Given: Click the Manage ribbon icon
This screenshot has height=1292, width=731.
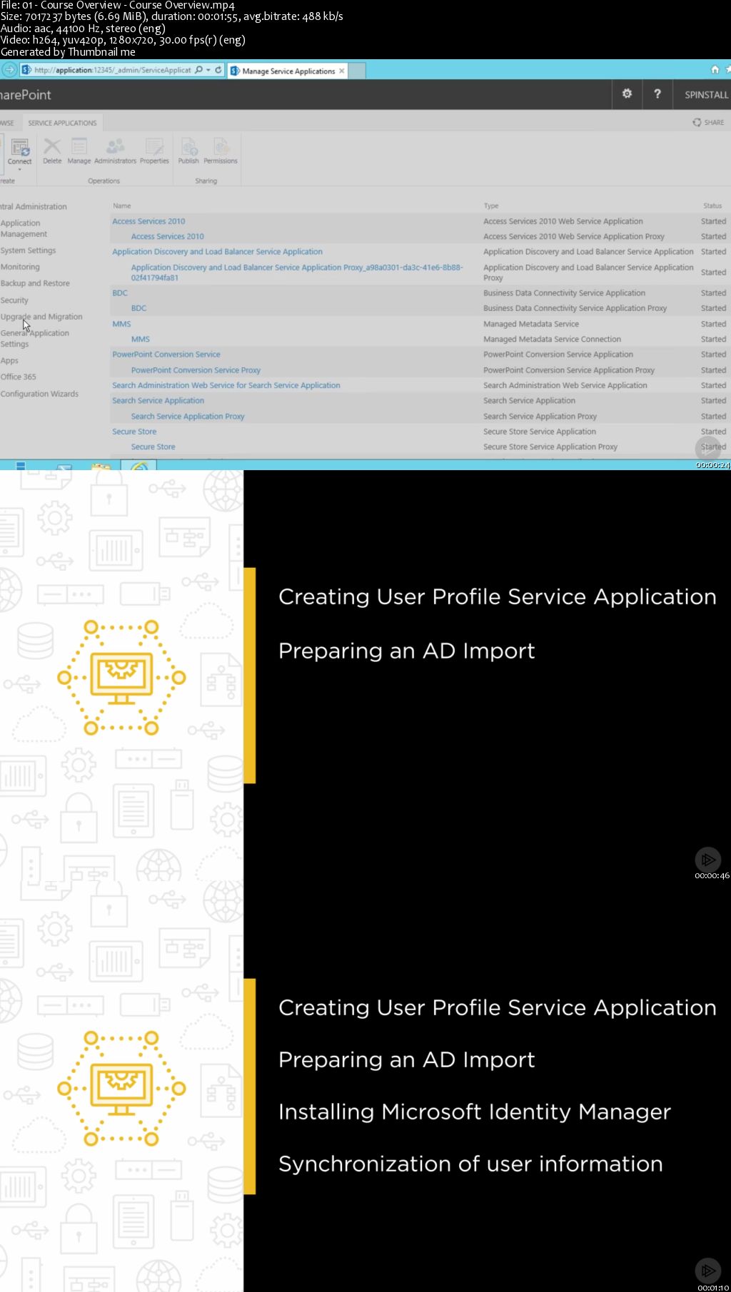Looking at the screenshot, I should tap(79, 147).
